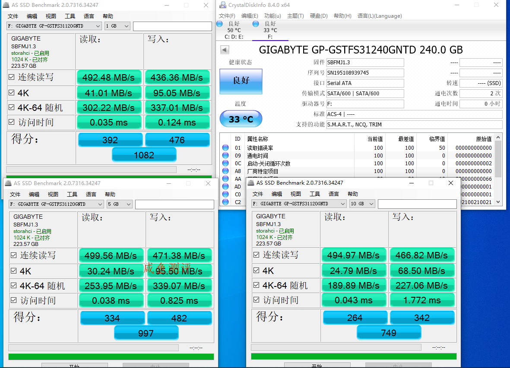
Task: Click the 33 °C temperature button
Action: coord(241,119)
